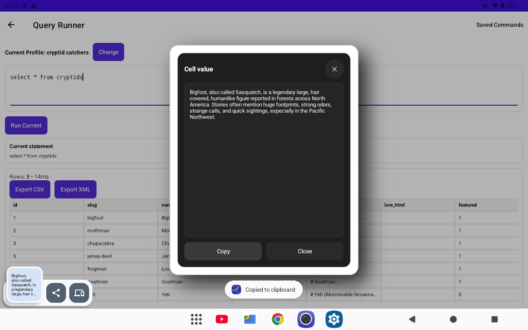The height and width of the screenshot is (330, 528).
Task: Export the results as CSV
Action: pos(30,189)
